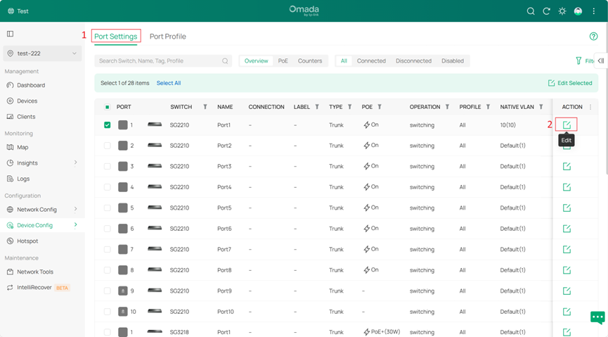Click the Edit Selected button

click(x=570, y=83)
